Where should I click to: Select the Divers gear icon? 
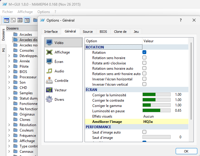click(x=49, y=100)
